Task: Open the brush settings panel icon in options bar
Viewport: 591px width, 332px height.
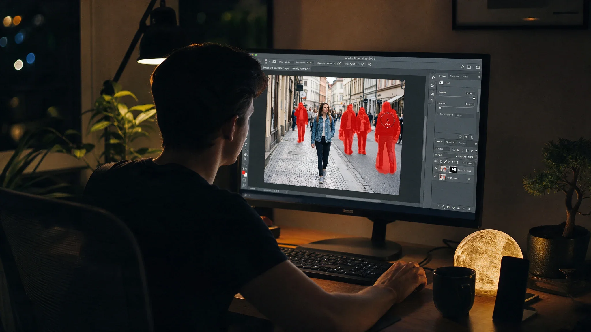Action: point(274,62)
